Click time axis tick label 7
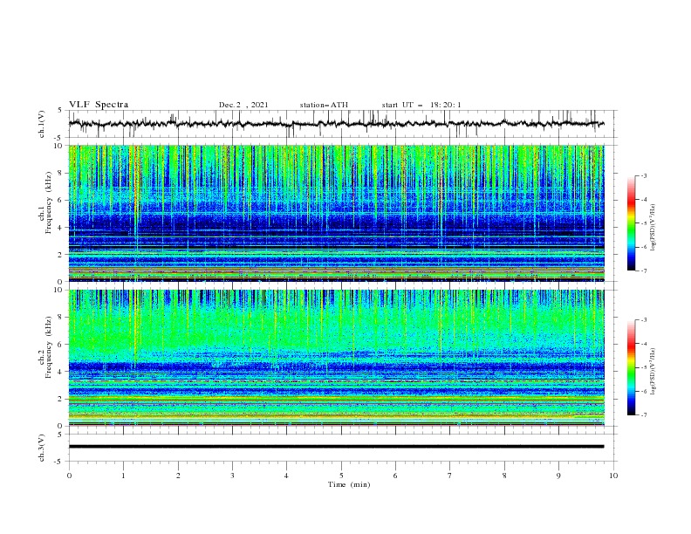The height and width of the screenshot is (534, 691). tap(450, 476)
